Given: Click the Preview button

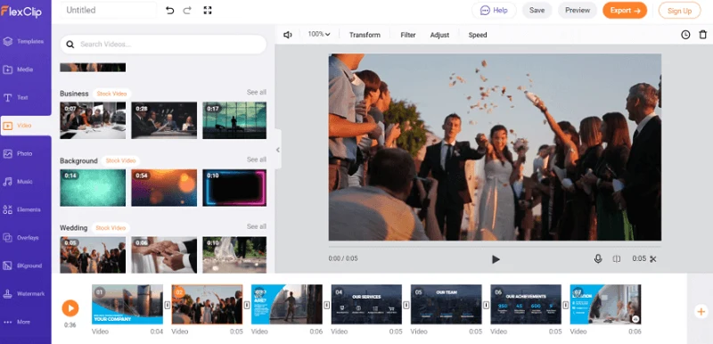Looking at the screenshot, I should 578,11.
